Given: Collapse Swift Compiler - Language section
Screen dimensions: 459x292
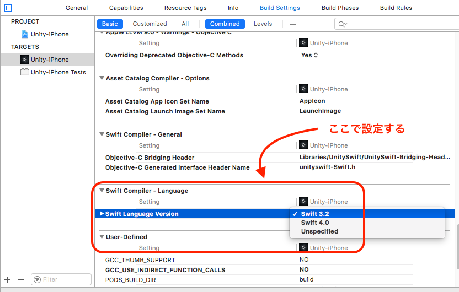Looking at the screenshot, I should pyautogui.click(x=102, y=190).
